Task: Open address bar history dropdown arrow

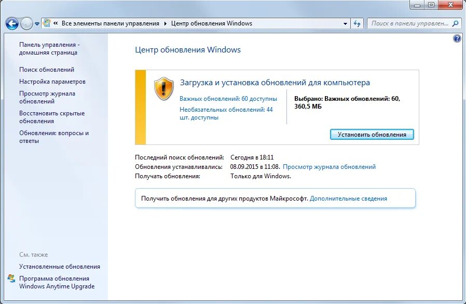Action: [x=345, y=23]
